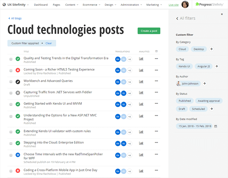The width and height of the screenshot is (228, 178).
Task: Open the Pages menu item
Action: point(57,5)
